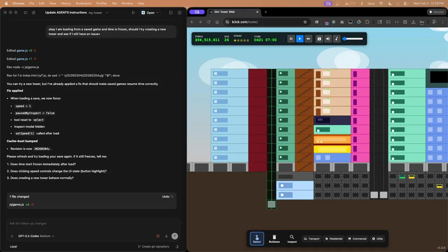The width and height of the screenshot is (448, 252).
Task: Close the Sim Tower Web tab
Action: tap(257, 12)
